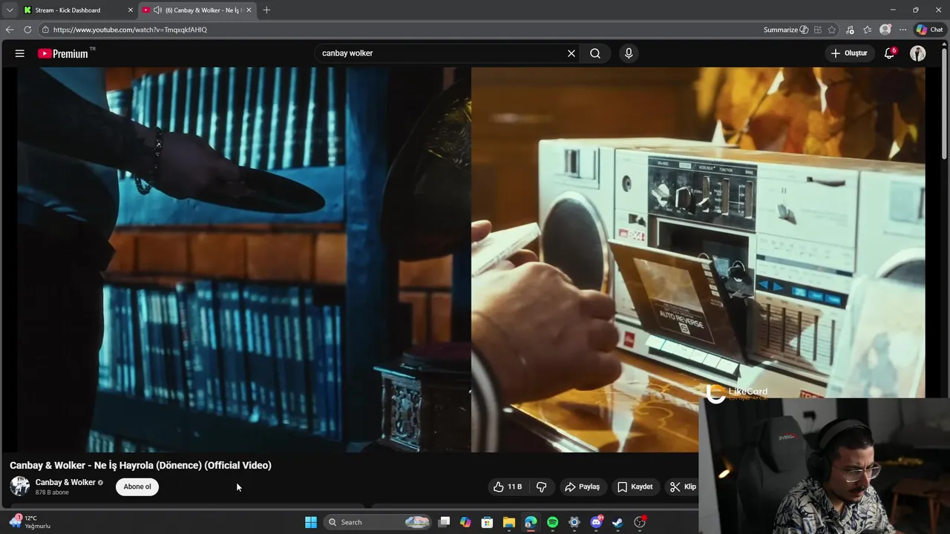Open YouTube notifications bell
The image size is (950, 534).
(x=889, y=53)
